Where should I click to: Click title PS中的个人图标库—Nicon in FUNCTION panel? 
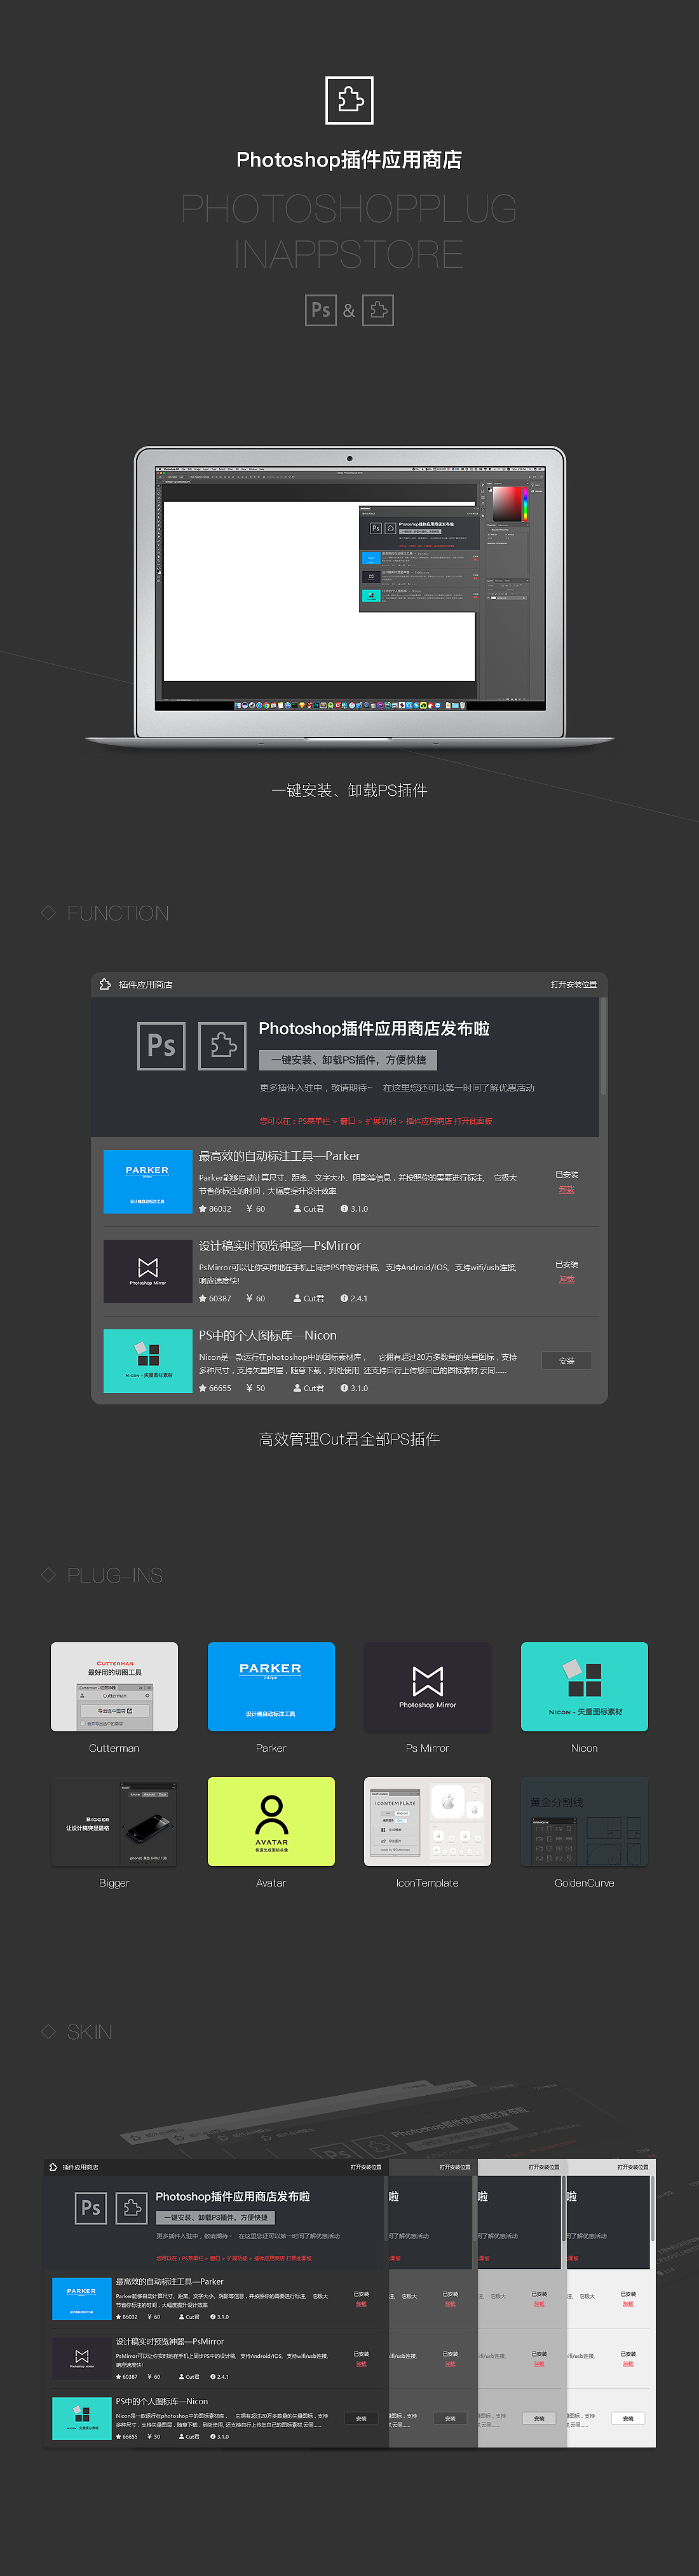268,1336
